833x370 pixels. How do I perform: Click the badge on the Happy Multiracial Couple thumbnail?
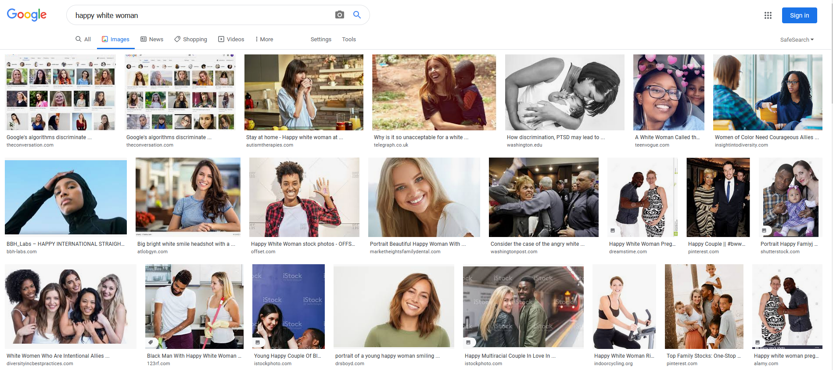pos(468,342)
